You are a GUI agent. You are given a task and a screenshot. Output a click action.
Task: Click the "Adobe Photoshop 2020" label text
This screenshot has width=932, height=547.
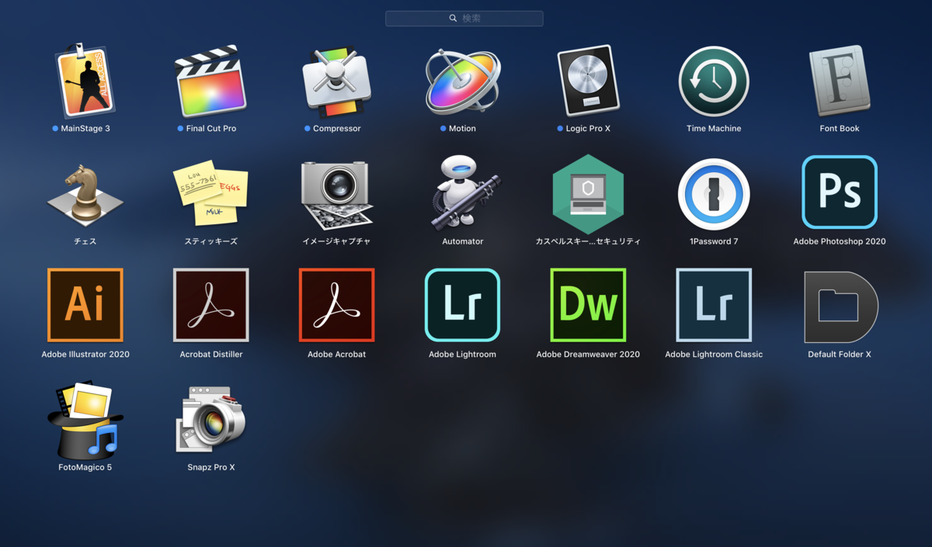pyautogui.click(x=840, y=241)
